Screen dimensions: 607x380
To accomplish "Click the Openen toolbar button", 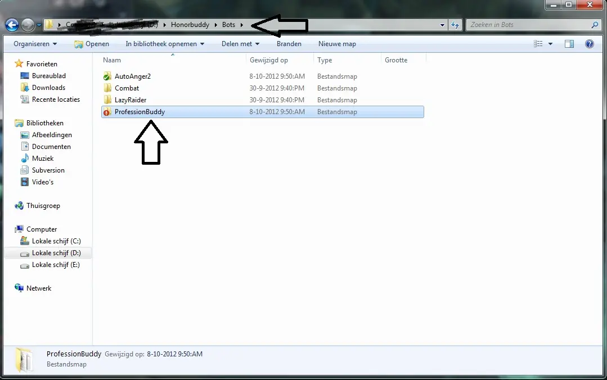I will [92, 44].
